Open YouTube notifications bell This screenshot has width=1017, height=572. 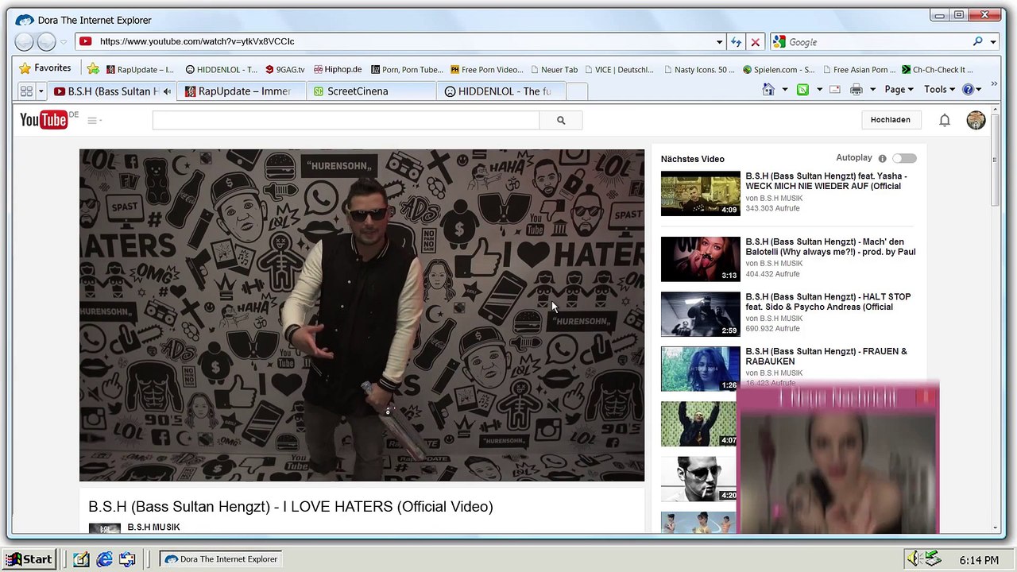944,120
